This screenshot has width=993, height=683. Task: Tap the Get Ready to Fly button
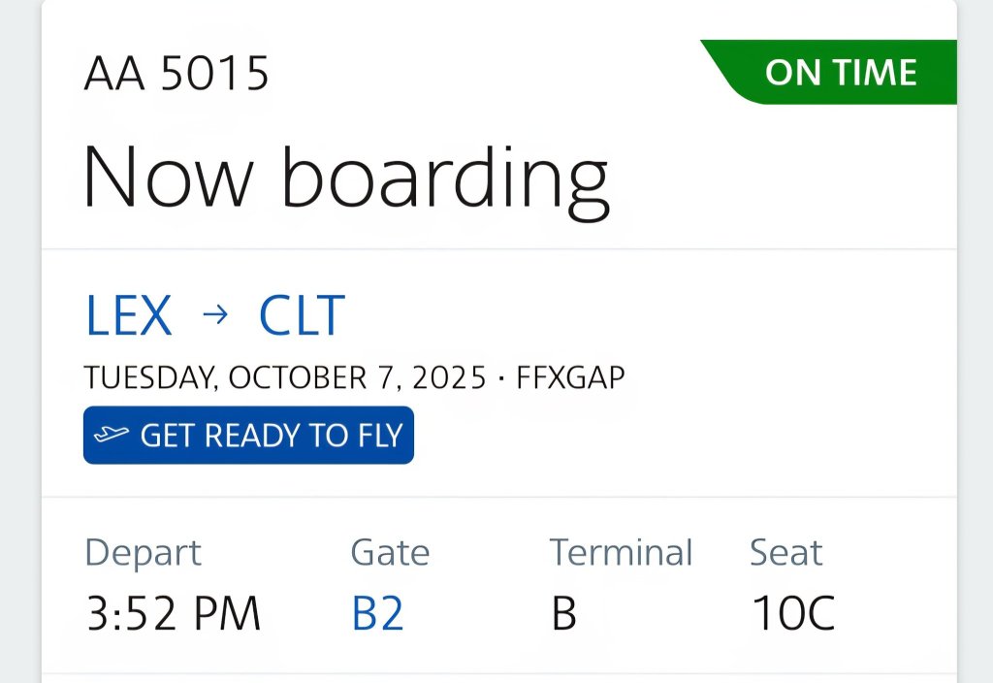[248, 436]
